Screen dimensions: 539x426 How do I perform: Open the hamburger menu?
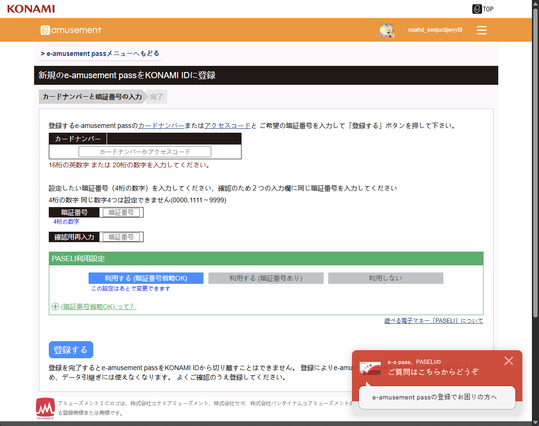(x=482, y=30)
